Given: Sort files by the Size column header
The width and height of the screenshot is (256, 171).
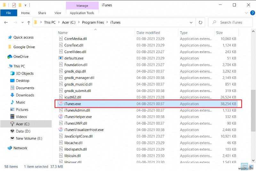Looking at the screenshot, I should pos(220,33).
